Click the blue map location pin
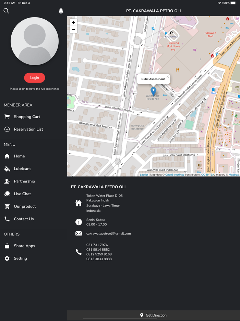240x321 pixels. [153, 91]
